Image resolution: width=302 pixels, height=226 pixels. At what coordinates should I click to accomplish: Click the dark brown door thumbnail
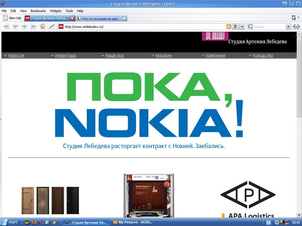click(x=58, y=201)
